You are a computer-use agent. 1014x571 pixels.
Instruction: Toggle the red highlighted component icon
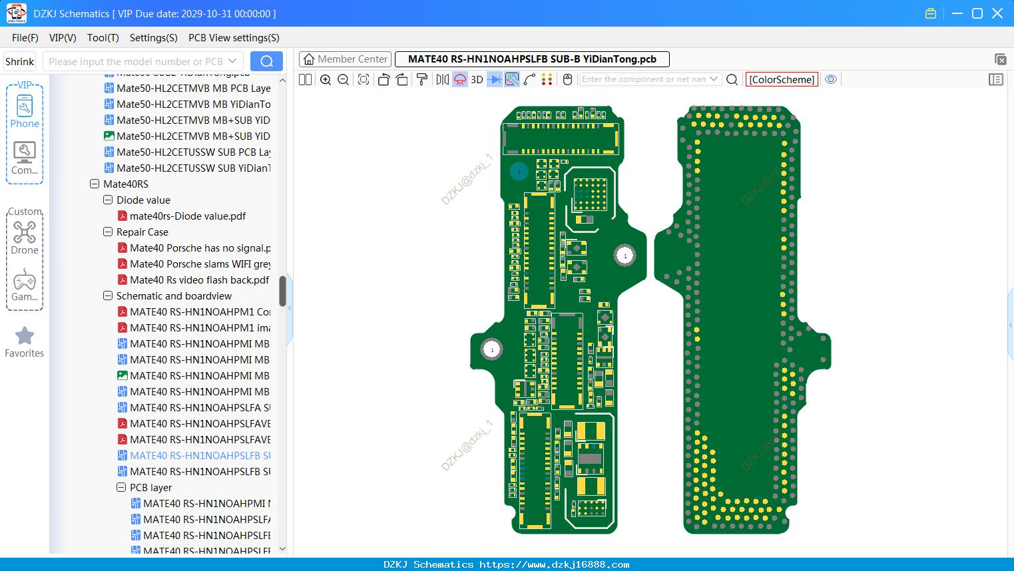click(x=460, y=79)
